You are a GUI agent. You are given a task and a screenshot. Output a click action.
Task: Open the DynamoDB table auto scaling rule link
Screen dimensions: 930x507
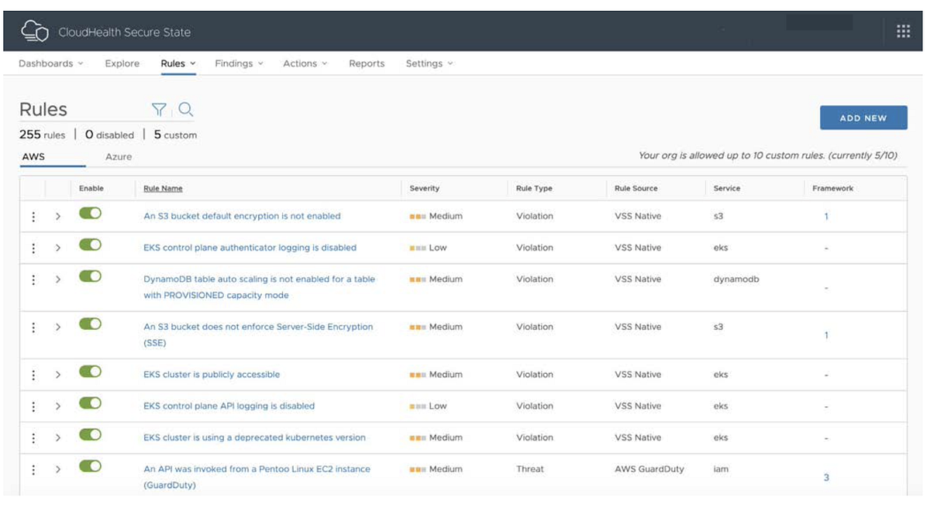tap(259, 287)
